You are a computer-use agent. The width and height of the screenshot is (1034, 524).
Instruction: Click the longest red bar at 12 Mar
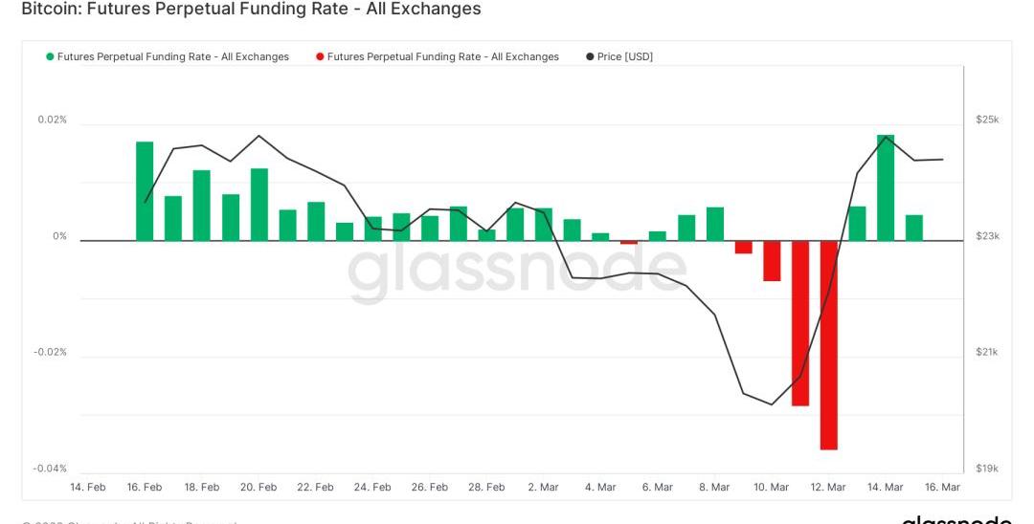click(x=829, y=344)
